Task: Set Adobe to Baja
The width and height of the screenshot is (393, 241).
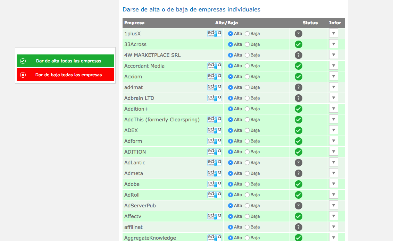Action: tap(247, 184)
